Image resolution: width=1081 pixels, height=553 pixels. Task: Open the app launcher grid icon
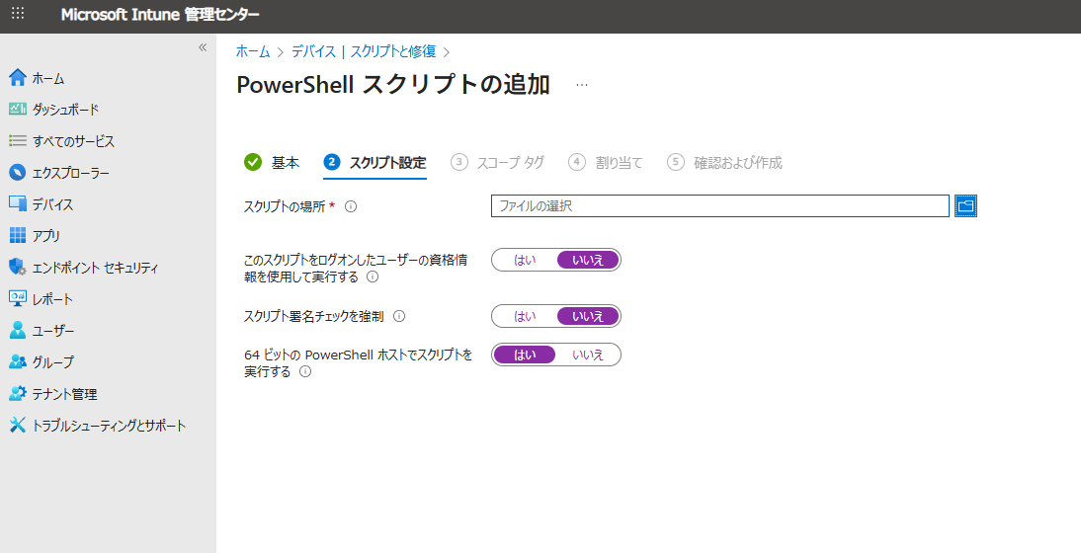point(18,15)
